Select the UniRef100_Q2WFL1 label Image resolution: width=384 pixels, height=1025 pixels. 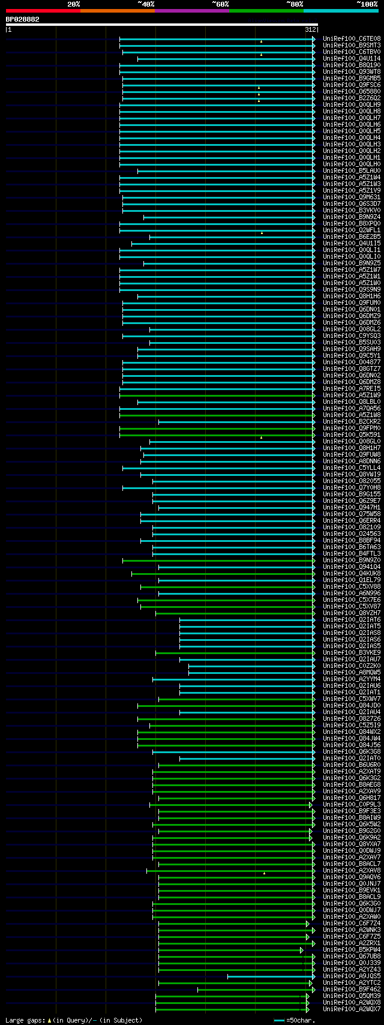(352, 230)
